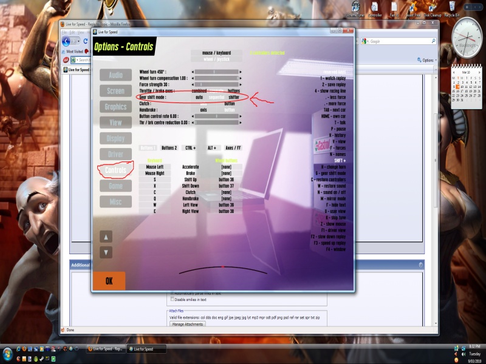Set throttle/brake axes to buttons
Screen dimensions: 486x364
[x=234, y=91]
